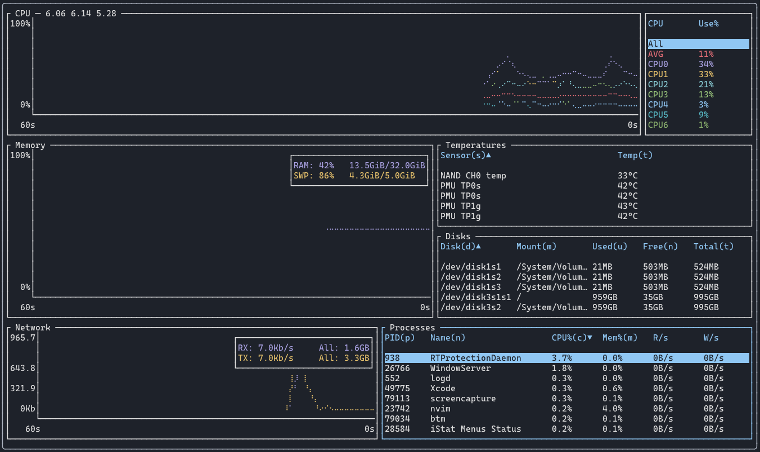Screen dimensions: 760x452
Task: Click PID 26766 in process list
Action: pyautogui.click(x=397, y=368)
